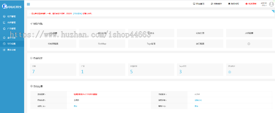The image size is (275, 113).
Task: Click the 更多功能 sidebar icon
Action: 4,50
